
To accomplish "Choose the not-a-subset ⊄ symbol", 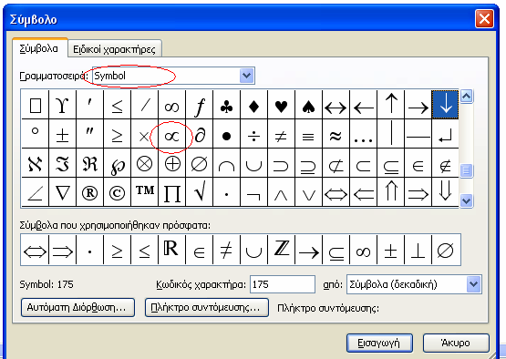I will pyautogui.click(x=336, y=163).
